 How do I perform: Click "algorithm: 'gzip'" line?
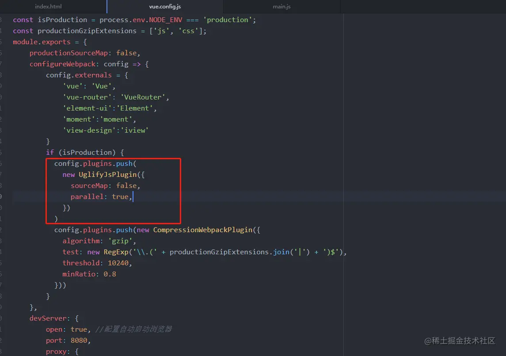click(x=99, y=241)
